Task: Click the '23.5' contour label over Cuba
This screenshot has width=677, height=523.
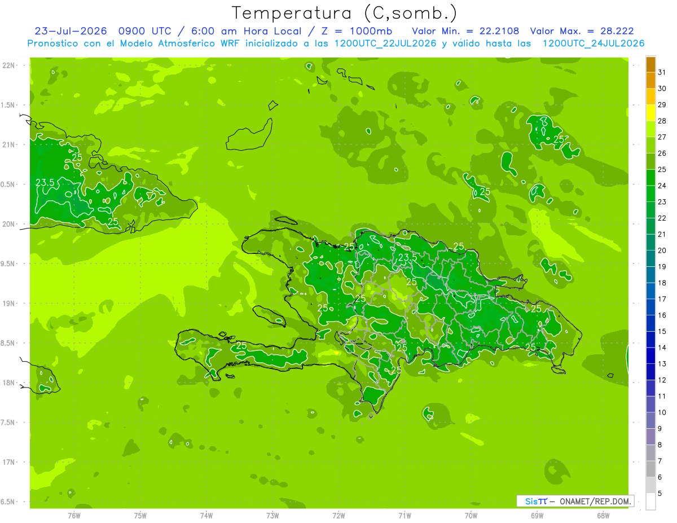Action: (45, 182)
